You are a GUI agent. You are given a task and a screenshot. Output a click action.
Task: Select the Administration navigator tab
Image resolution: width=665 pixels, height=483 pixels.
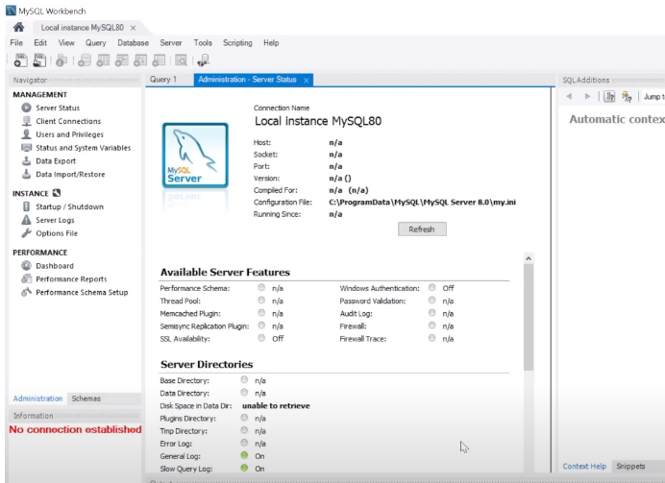tap(37, 398)
